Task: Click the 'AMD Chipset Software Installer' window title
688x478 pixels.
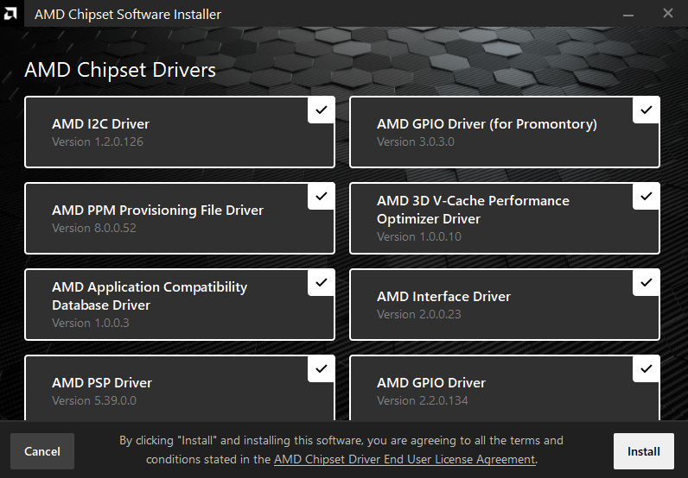Action: click(128, 15)
